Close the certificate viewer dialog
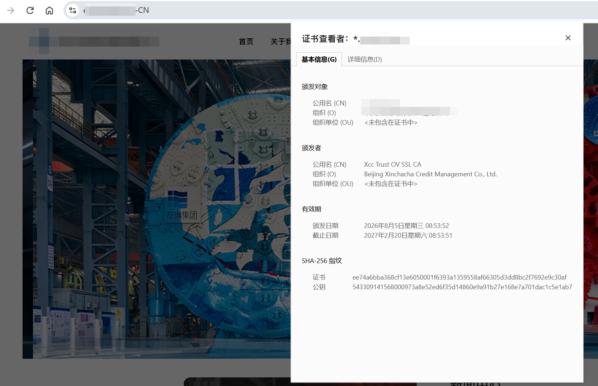The height and width of the screenshot is (386, 598). [x=568, y=38]
